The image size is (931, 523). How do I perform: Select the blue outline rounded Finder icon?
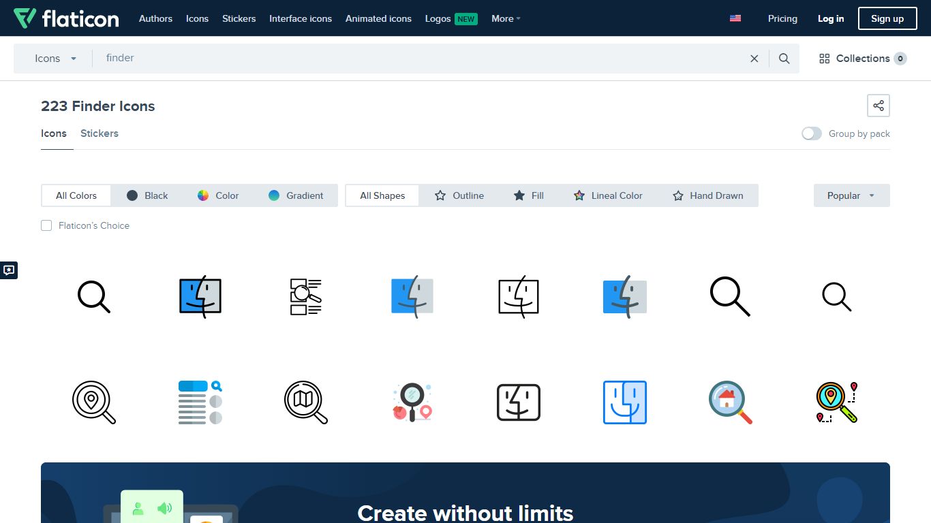pos(625,402)
